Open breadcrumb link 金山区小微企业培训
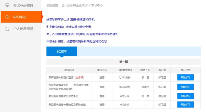The image size is (206, 112). coord(74,5)
